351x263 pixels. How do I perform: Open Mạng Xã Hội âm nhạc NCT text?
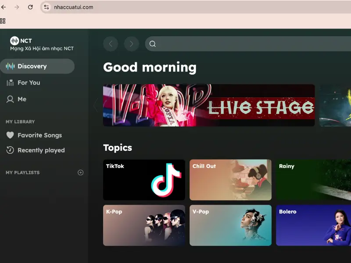pyautogui.click(x=42, y=49)
